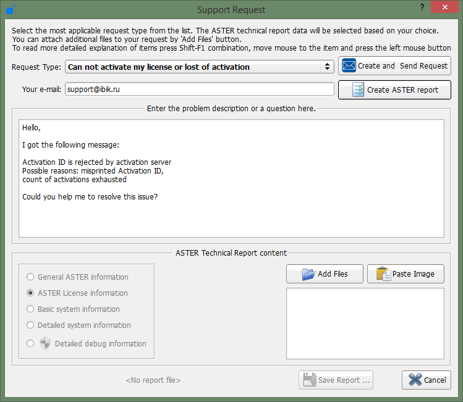Screen dimensions: 463x402
Task: Choose Basic system information option
Action: [30, 309]
